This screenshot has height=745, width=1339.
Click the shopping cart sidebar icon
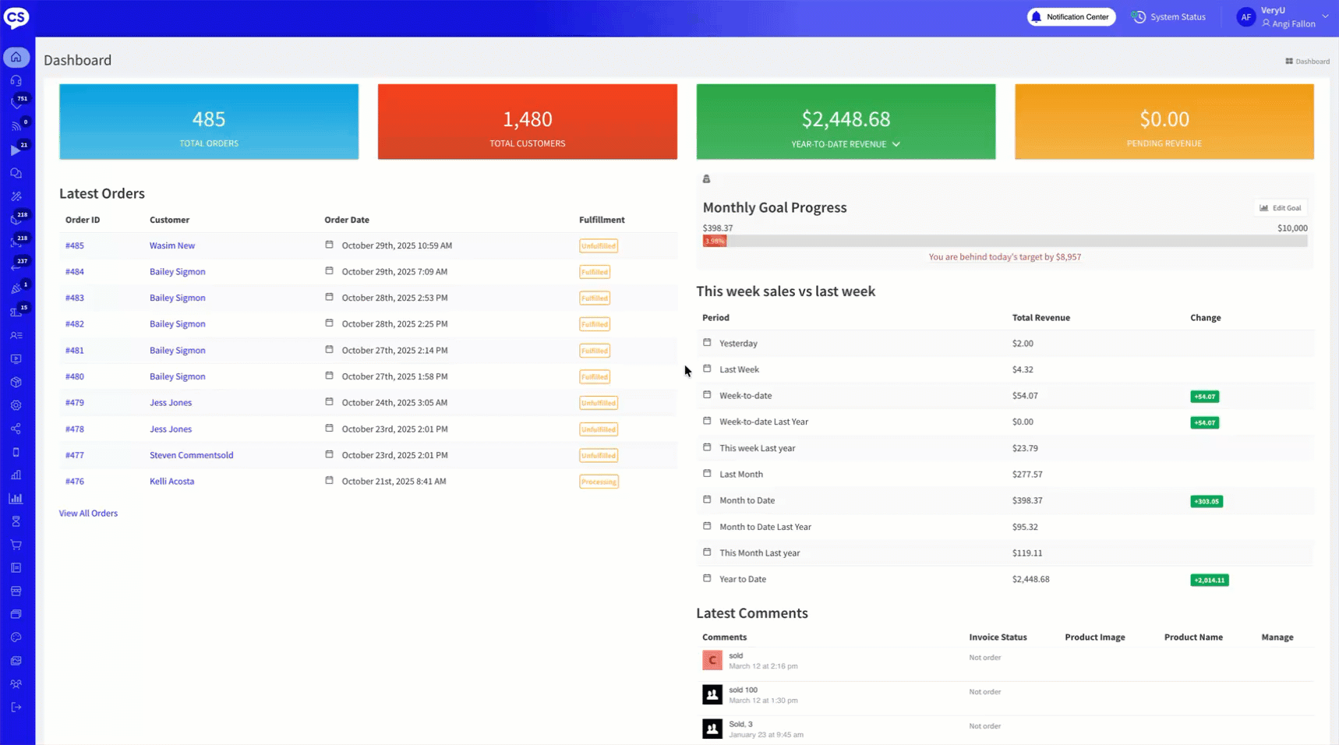click(x=16, y=545)
